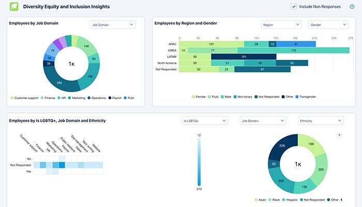This screenshot has height=207, width=362.
Task: Toggle Payroll legend entry
Action: point(115,98)
